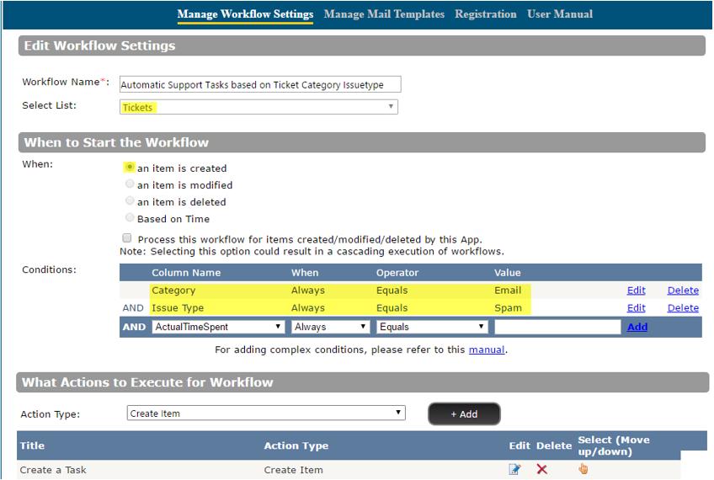The width and height of the screenshot is (714, 480).
Task: Open the Equals operator dropdown
Action: (432, 327)
